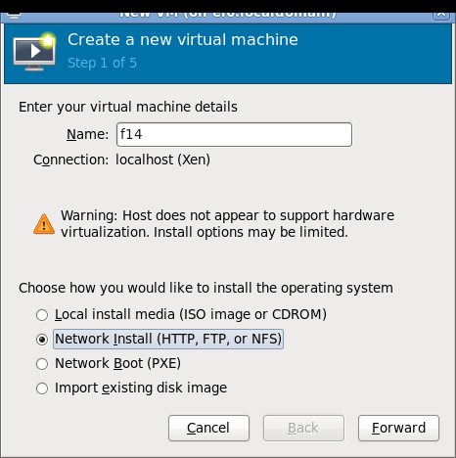Click the 'localhost (Xen)' connection value
The height and width of the screenshot is (458, 456).
point(162,160)
